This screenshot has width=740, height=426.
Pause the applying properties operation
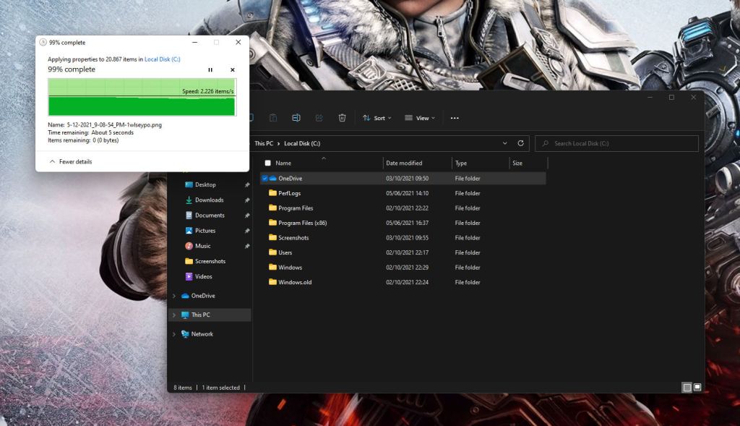(x=210, y=70)
